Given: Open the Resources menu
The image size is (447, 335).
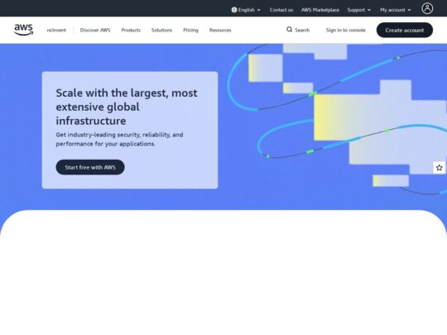Looking at the screenshot, I should click(220, 31).
